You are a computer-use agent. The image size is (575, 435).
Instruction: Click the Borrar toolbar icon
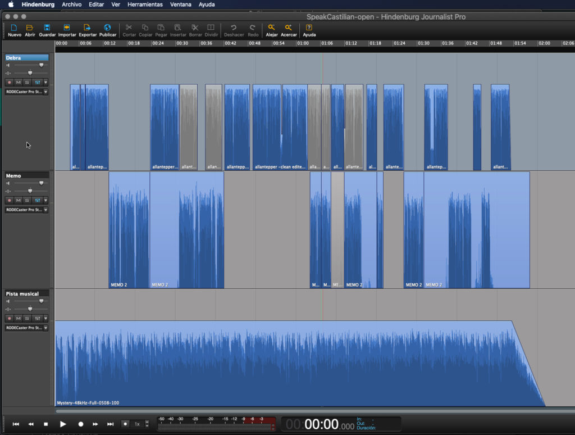pyautogui.click(x=195, y=30)
